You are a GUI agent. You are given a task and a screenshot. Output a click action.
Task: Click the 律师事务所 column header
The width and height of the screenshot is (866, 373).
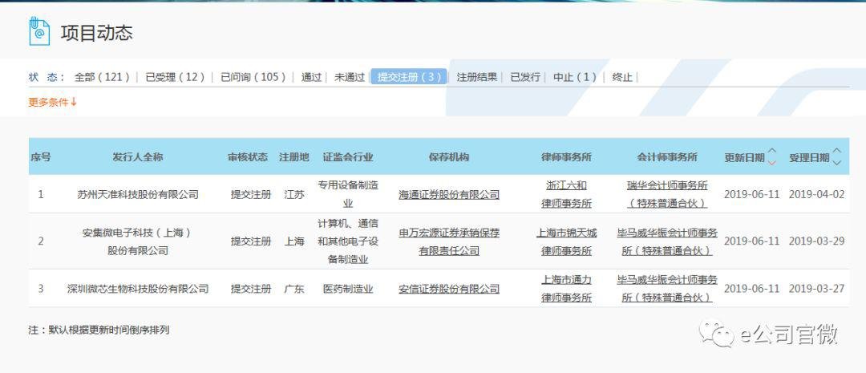tap(566, 157)
